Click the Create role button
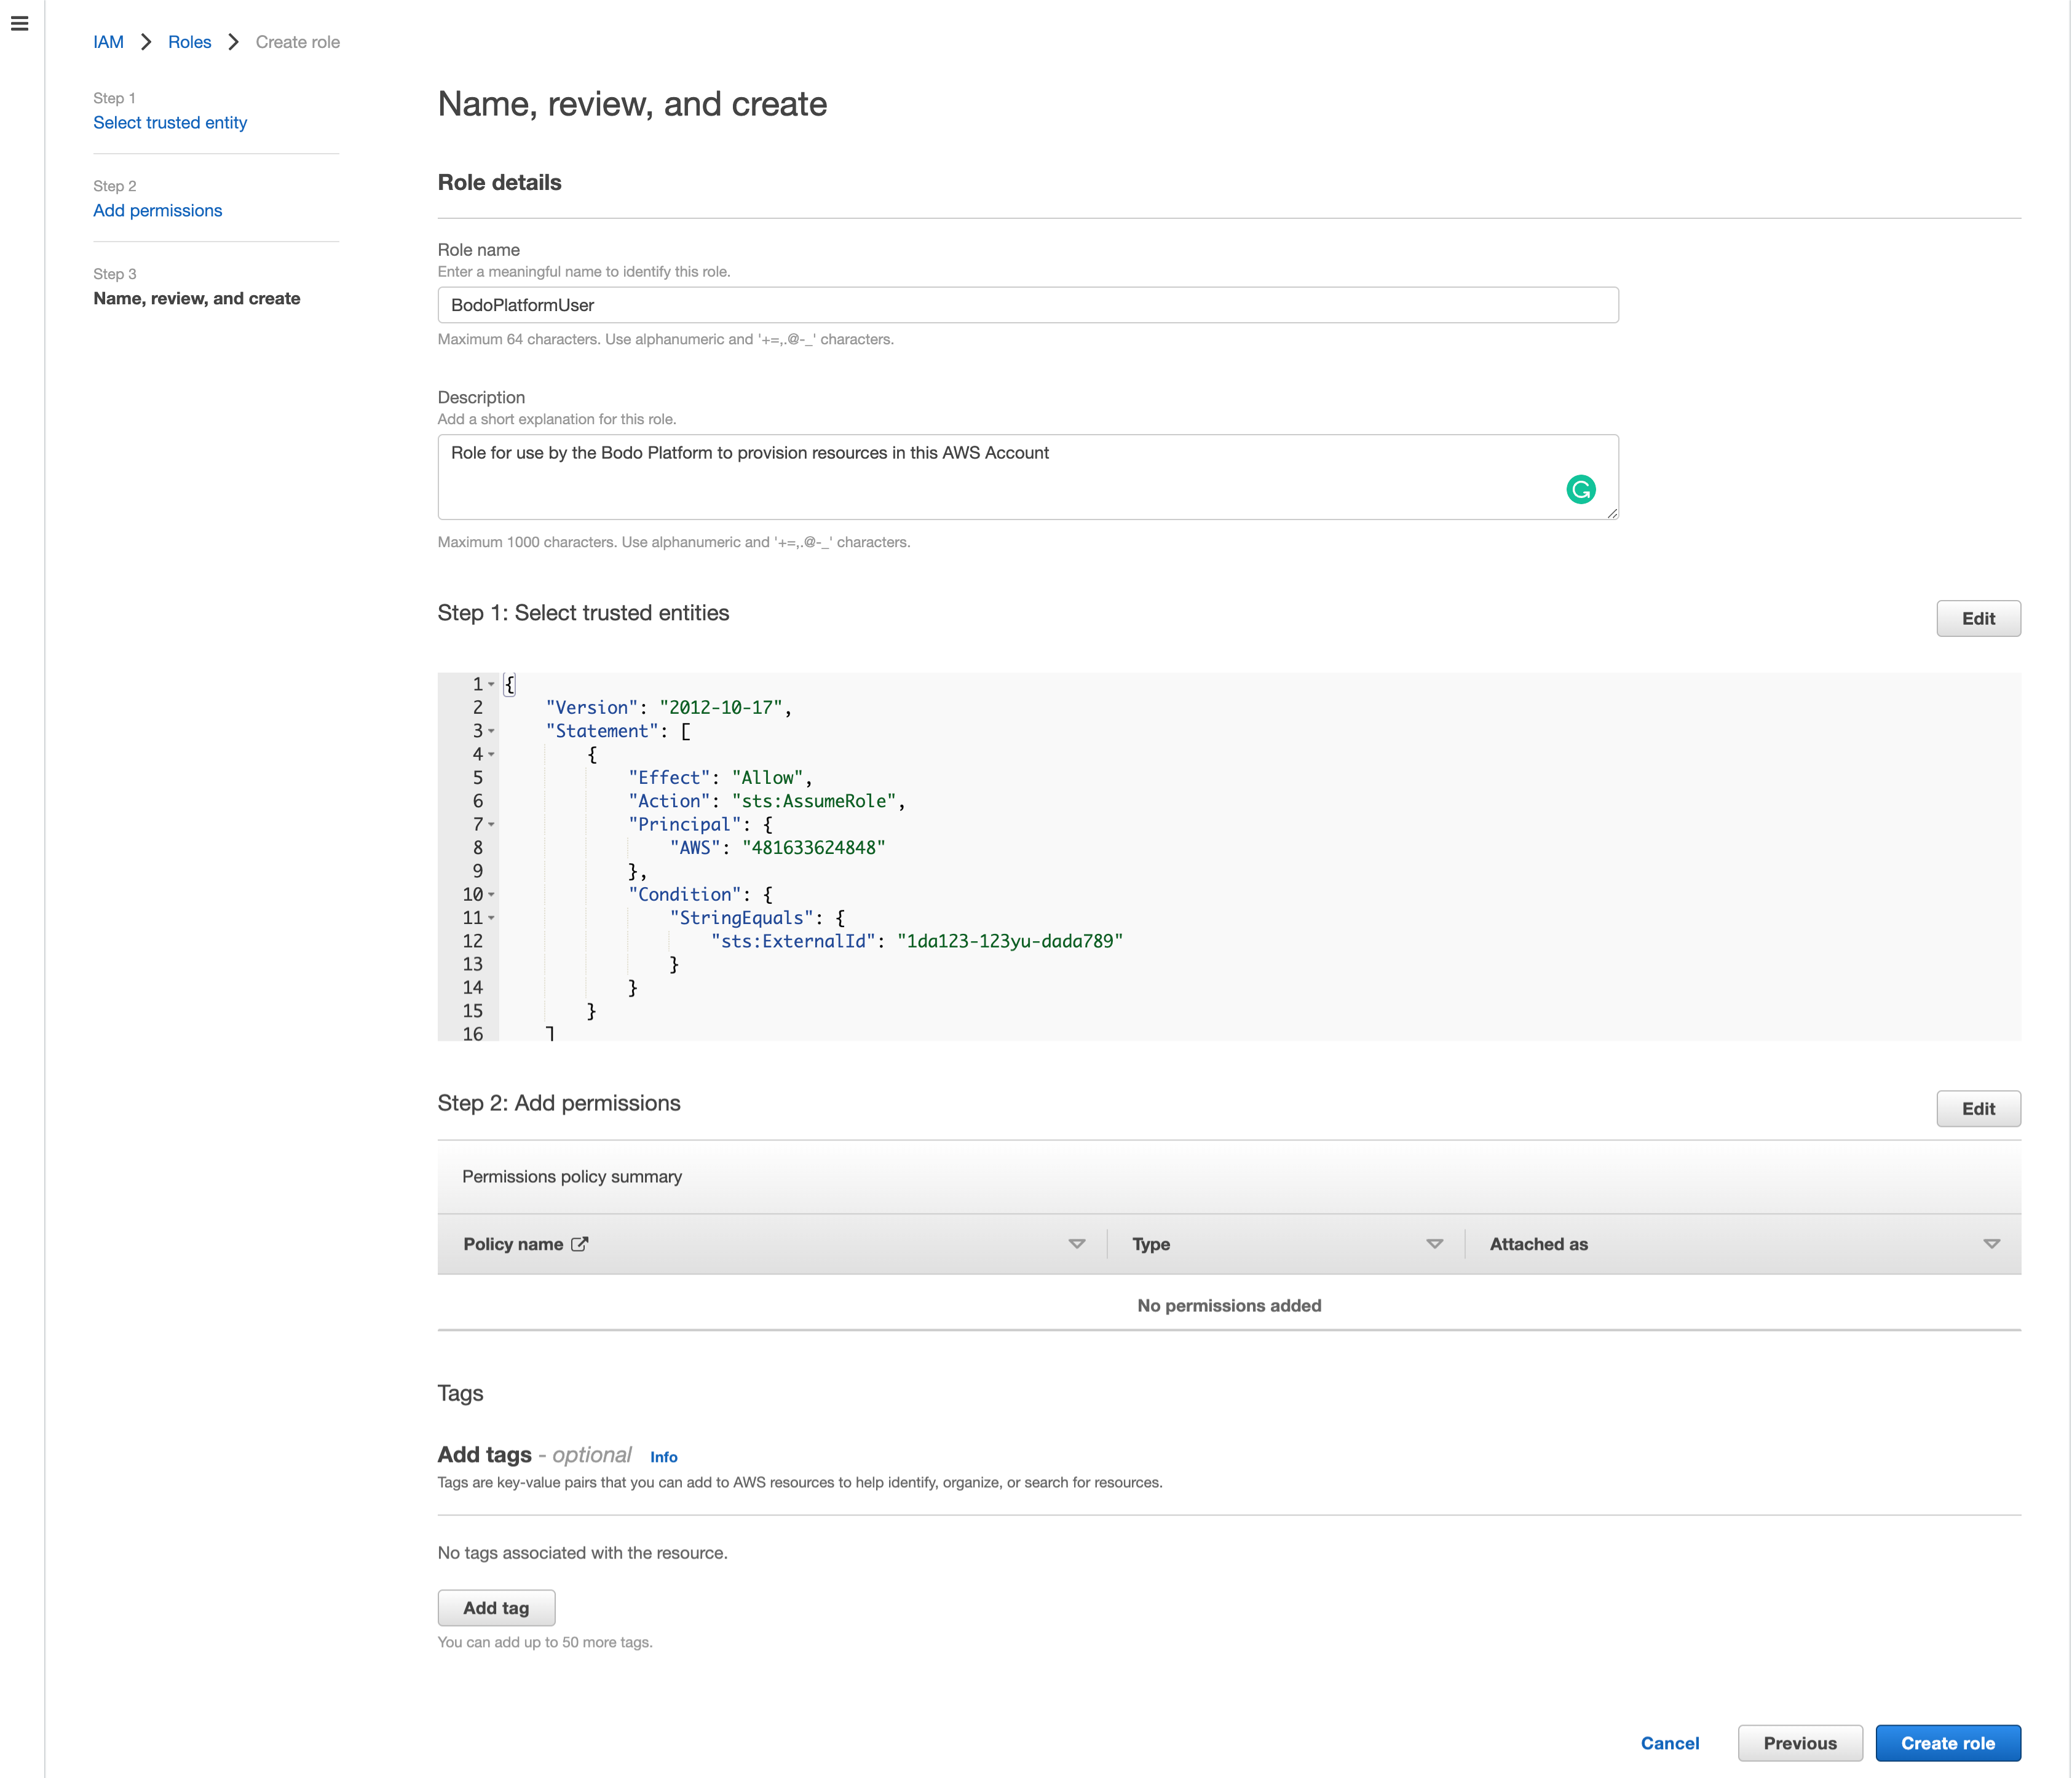The width and height of the screenshot is (2072, 1778). [1947, 1742]
